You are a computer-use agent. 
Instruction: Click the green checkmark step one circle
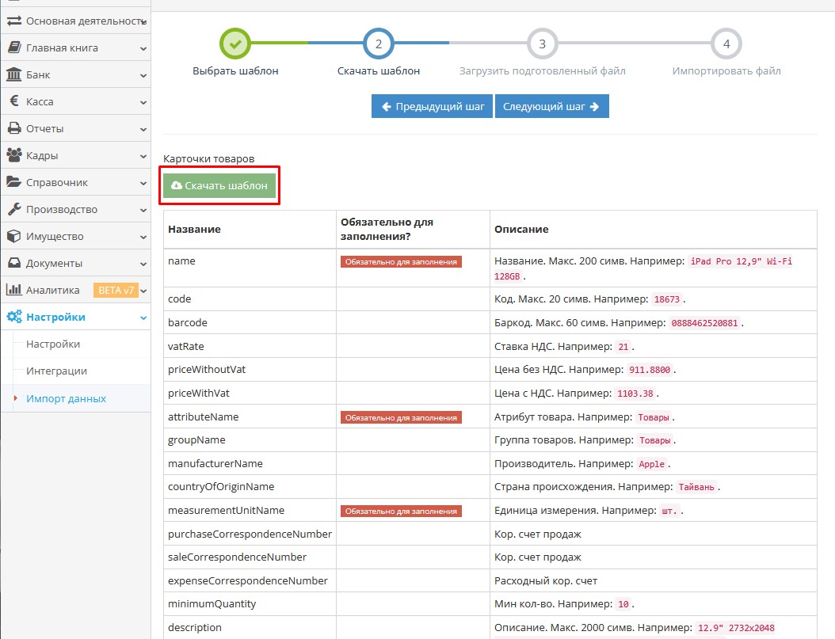pyautogui.click(x=235, y=44)
